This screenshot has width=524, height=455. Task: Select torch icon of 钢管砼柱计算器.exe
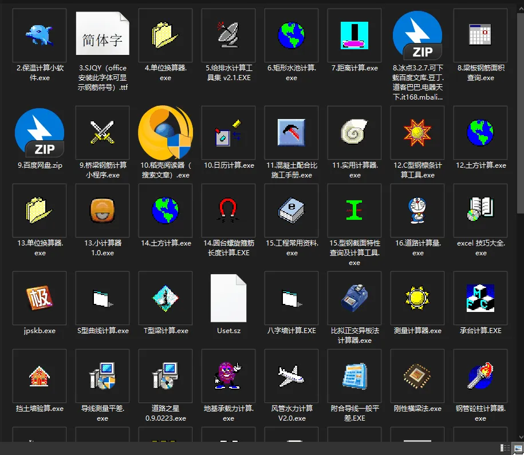(480, 376)
